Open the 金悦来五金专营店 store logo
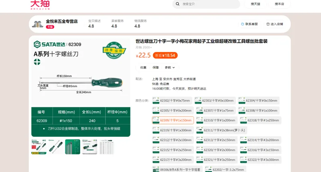This screenshot has height=172, width=321. [x=37, y=24]
